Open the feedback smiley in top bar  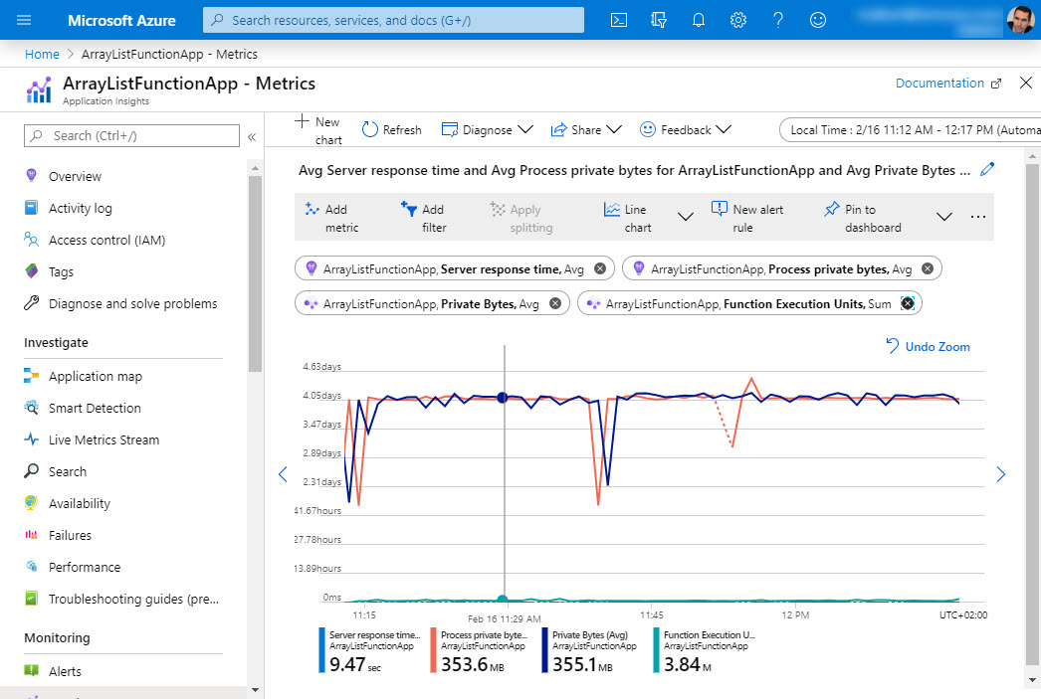point(818,20)
